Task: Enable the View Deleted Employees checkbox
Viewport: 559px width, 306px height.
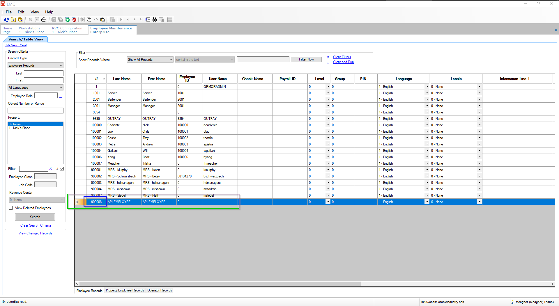Action: point(11,208)
